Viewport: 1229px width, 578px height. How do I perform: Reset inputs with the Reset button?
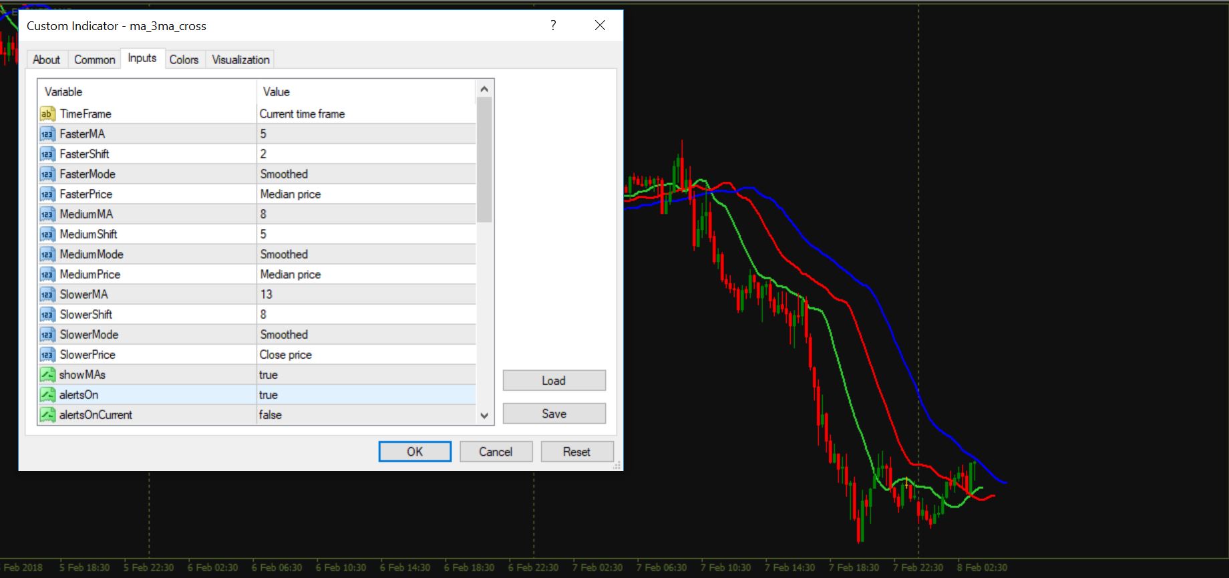(576, 452)
